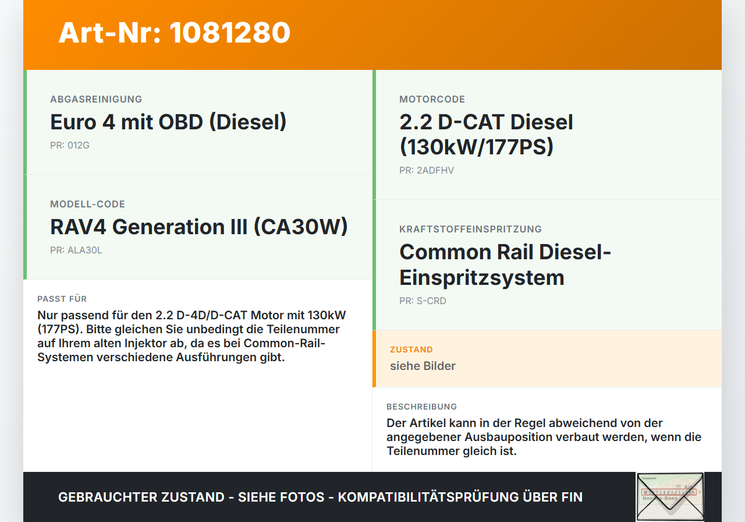This screenshot has width=745, height=522.
Task: Select the "Common Rail Diesel-Einspritzsystem" value
Action: pyautogui.click(x=505, y=264)
